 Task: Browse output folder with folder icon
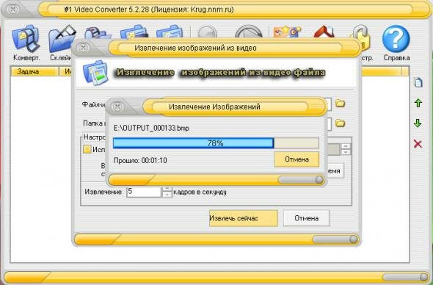click(x=341, y=123)
